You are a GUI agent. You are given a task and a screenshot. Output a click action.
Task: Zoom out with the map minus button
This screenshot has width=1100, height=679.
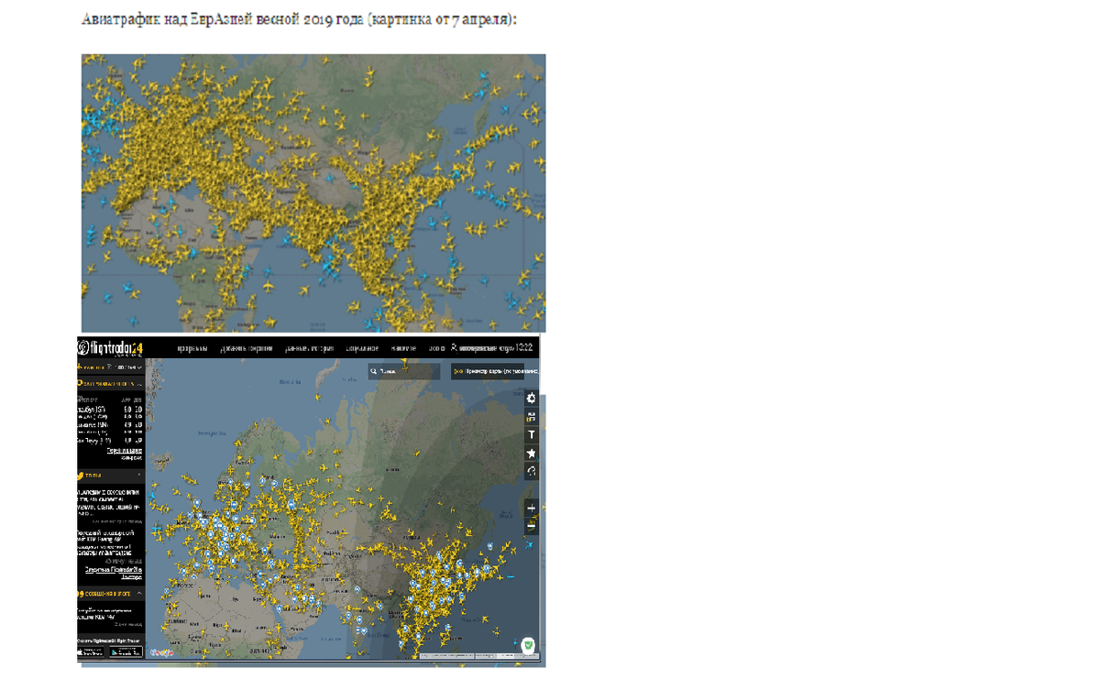pos(531,526)
